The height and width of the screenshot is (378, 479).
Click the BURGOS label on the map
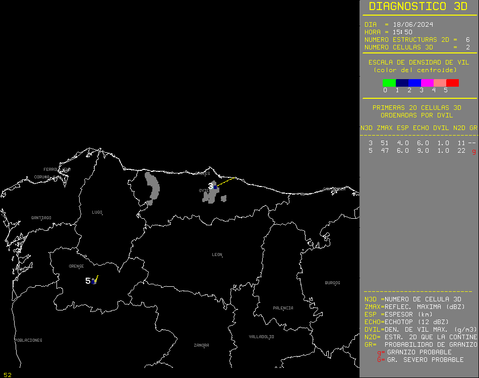click(x=332, y=283)
